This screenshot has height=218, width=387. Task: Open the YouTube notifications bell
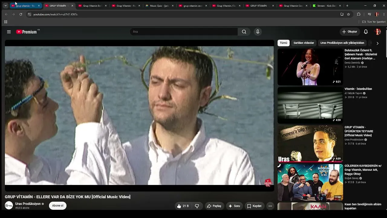pos(366,32)
